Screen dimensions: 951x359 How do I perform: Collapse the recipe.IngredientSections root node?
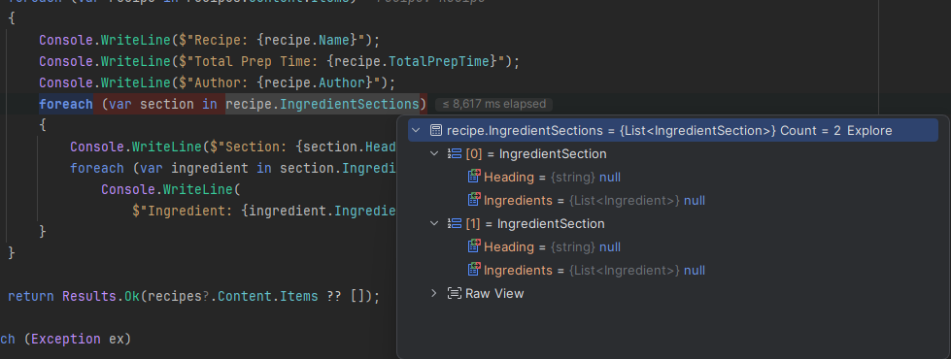pos(416,130)
